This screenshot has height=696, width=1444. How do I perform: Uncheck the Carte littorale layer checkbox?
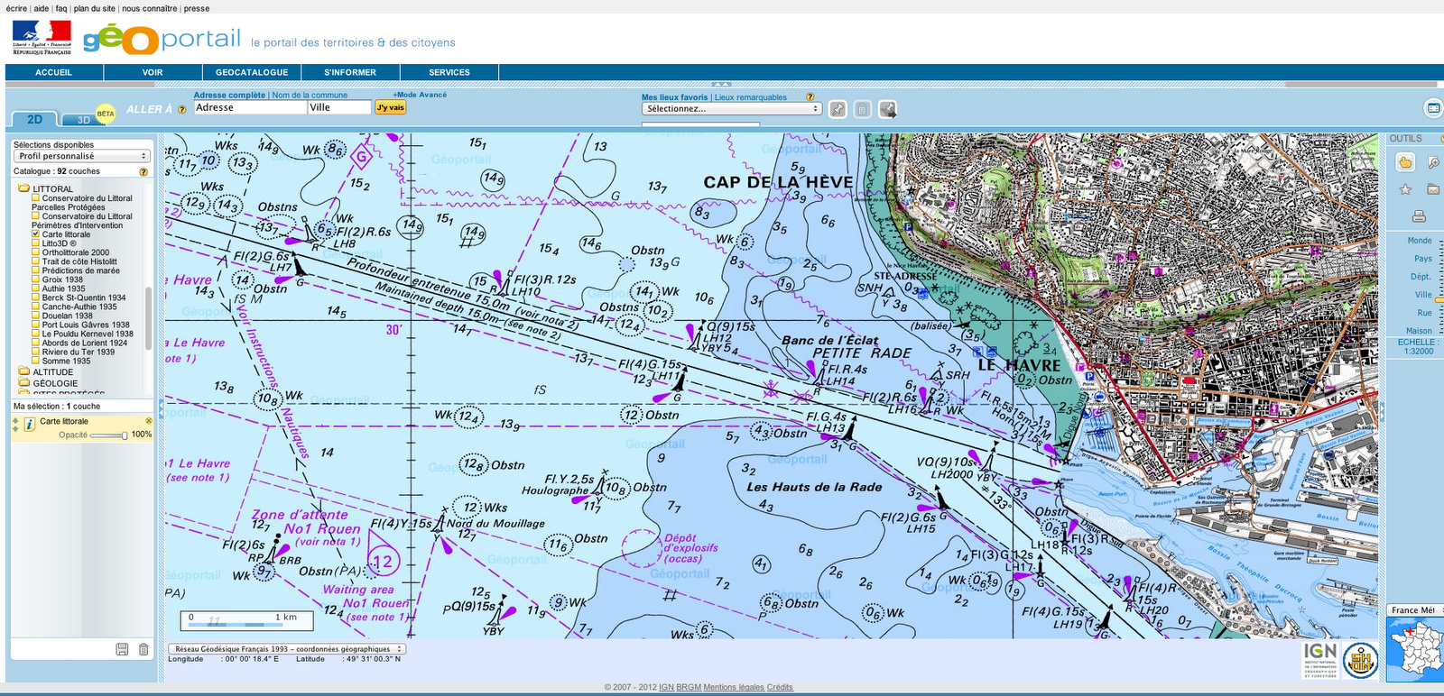coord(36,234)
